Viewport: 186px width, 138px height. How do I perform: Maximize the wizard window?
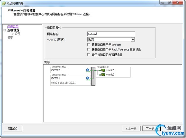pos(169,2)
